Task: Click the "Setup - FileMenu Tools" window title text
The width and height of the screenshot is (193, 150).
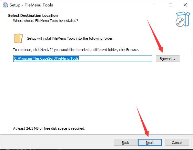Action: (31, 5)
